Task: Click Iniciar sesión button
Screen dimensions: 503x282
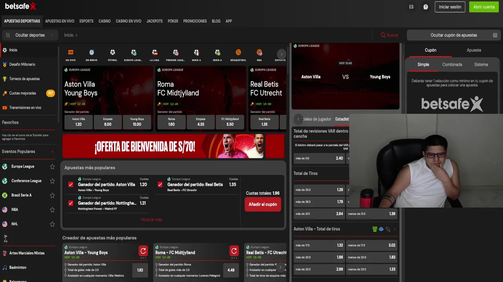Action: pyautogui.click(x=450, y=7)
